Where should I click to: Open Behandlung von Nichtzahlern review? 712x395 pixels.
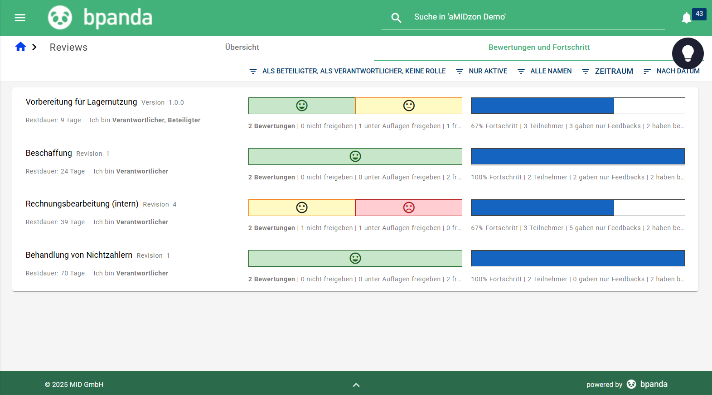79,255
